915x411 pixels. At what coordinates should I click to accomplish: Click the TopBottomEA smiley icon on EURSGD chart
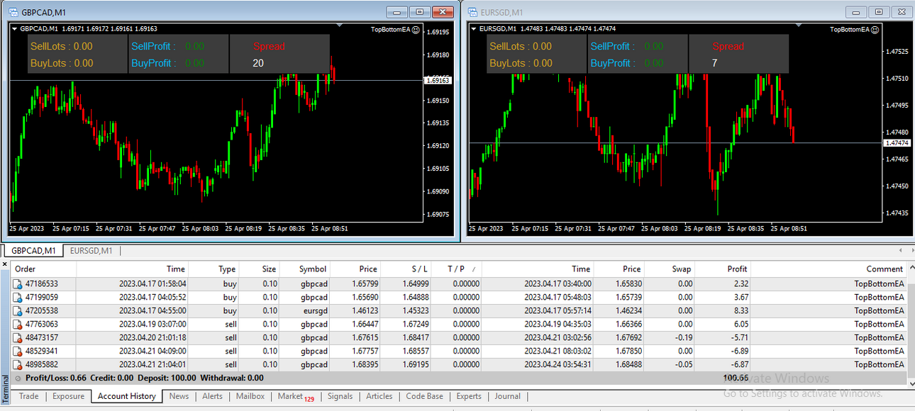[x=875, y=30]
